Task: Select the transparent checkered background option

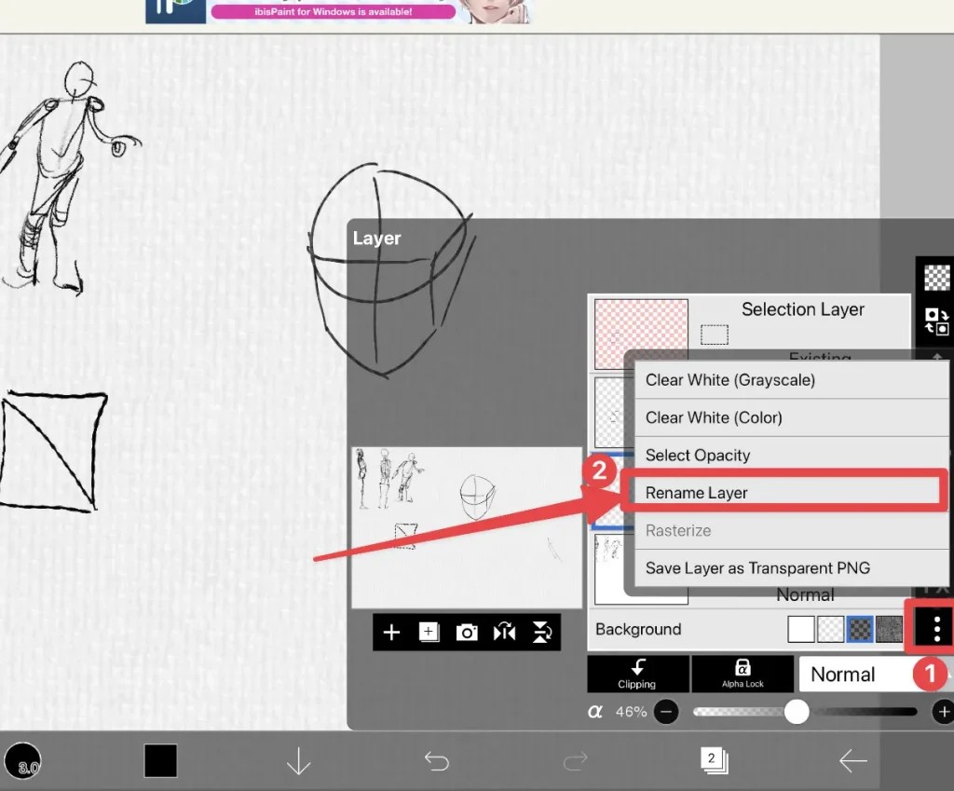Action: 829,629
